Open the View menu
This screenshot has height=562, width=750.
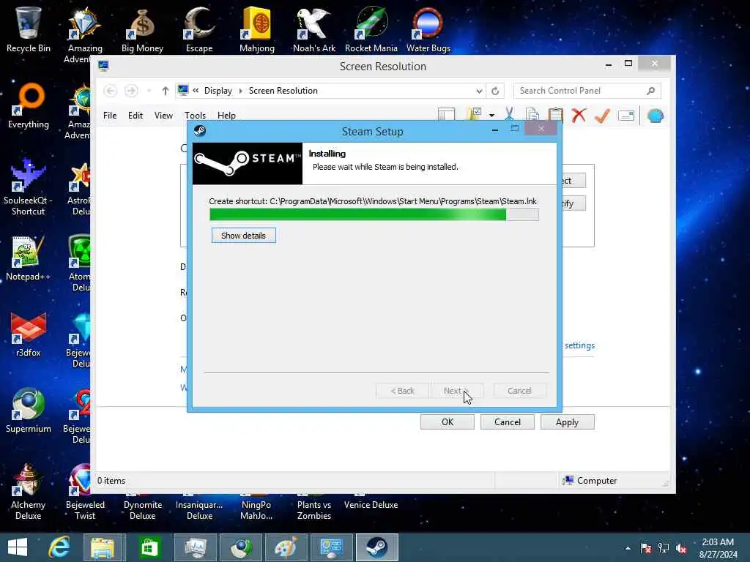pyautogui.click(x=163, y=115)
